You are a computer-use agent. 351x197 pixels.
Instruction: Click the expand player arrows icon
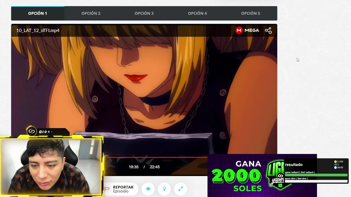[180, 189]
